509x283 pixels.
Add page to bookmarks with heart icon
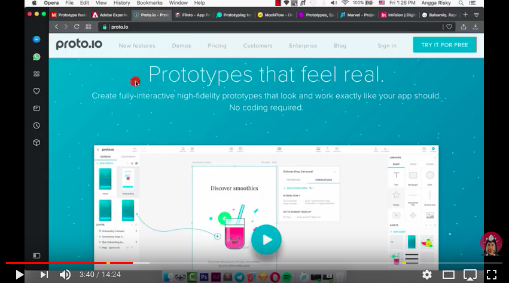pyautogui.click(x=449, y=27)
